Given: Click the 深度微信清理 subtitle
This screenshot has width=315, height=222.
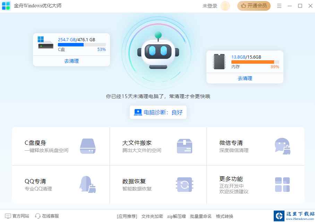Looking at the screenshot, I should click(234, 150).
